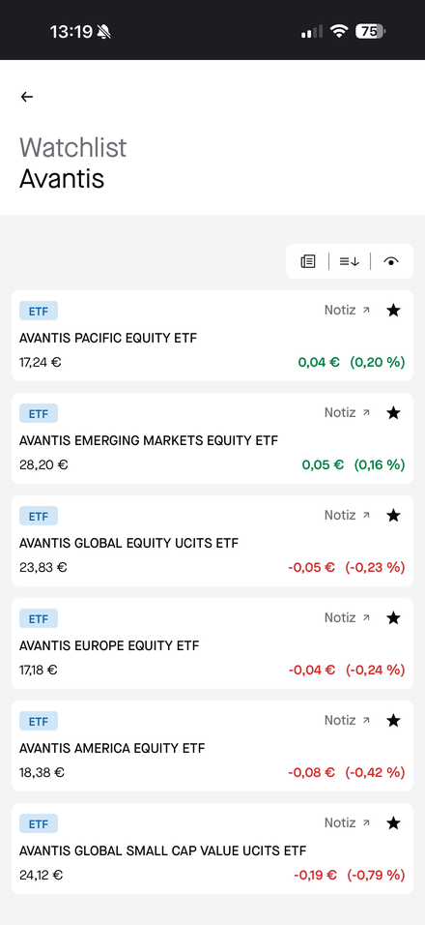Toggle favorite star for Avantis Europe Equity ETF
The height and width of the screenshot is (925, 425).
tap(393, 617)
